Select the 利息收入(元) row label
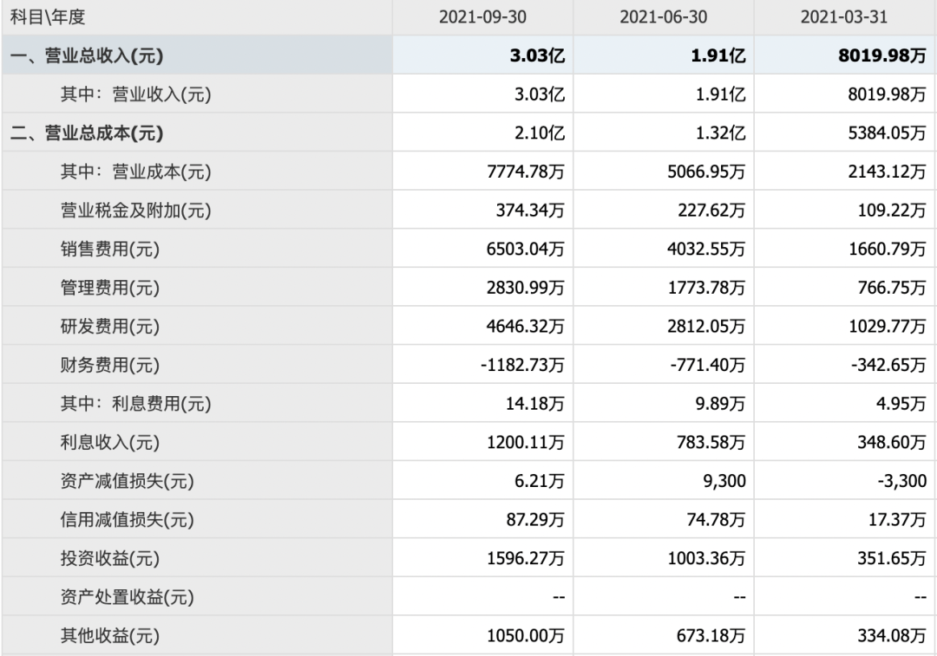The width and height of the screenshot is (937, 656). [110, 442]
